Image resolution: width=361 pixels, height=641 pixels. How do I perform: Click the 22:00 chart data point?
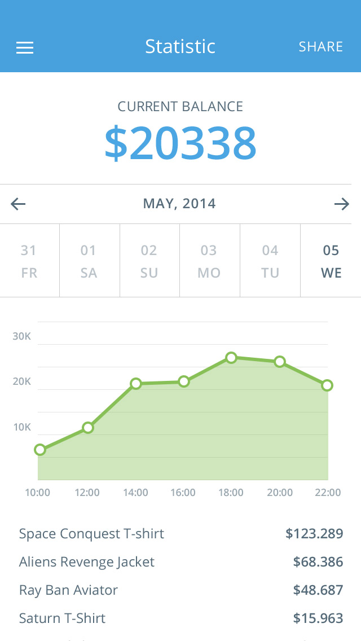pos(327,385)
